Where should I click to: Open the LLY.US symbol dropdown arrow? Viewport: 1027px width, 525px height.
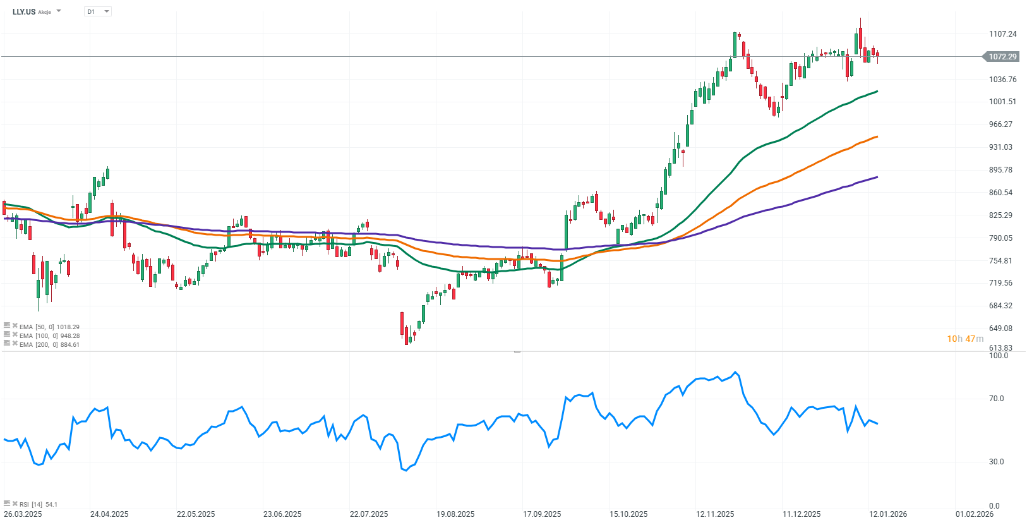pos(59,11)
